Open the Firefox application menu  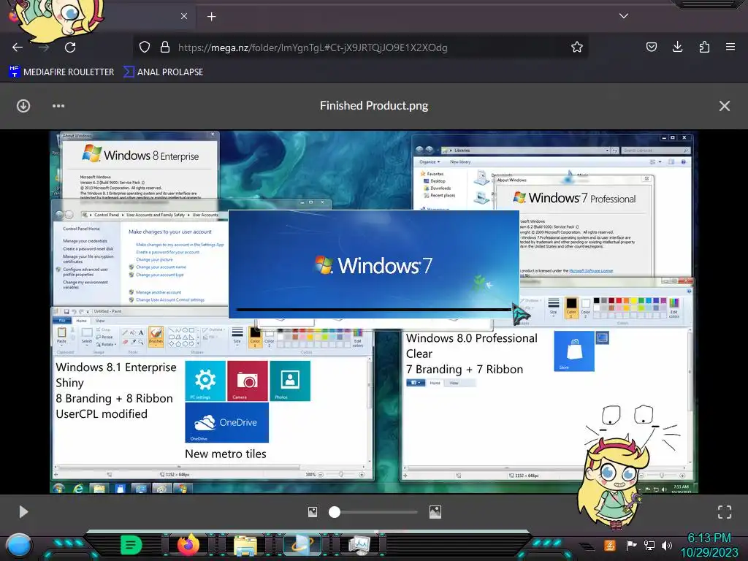point(730,47)
